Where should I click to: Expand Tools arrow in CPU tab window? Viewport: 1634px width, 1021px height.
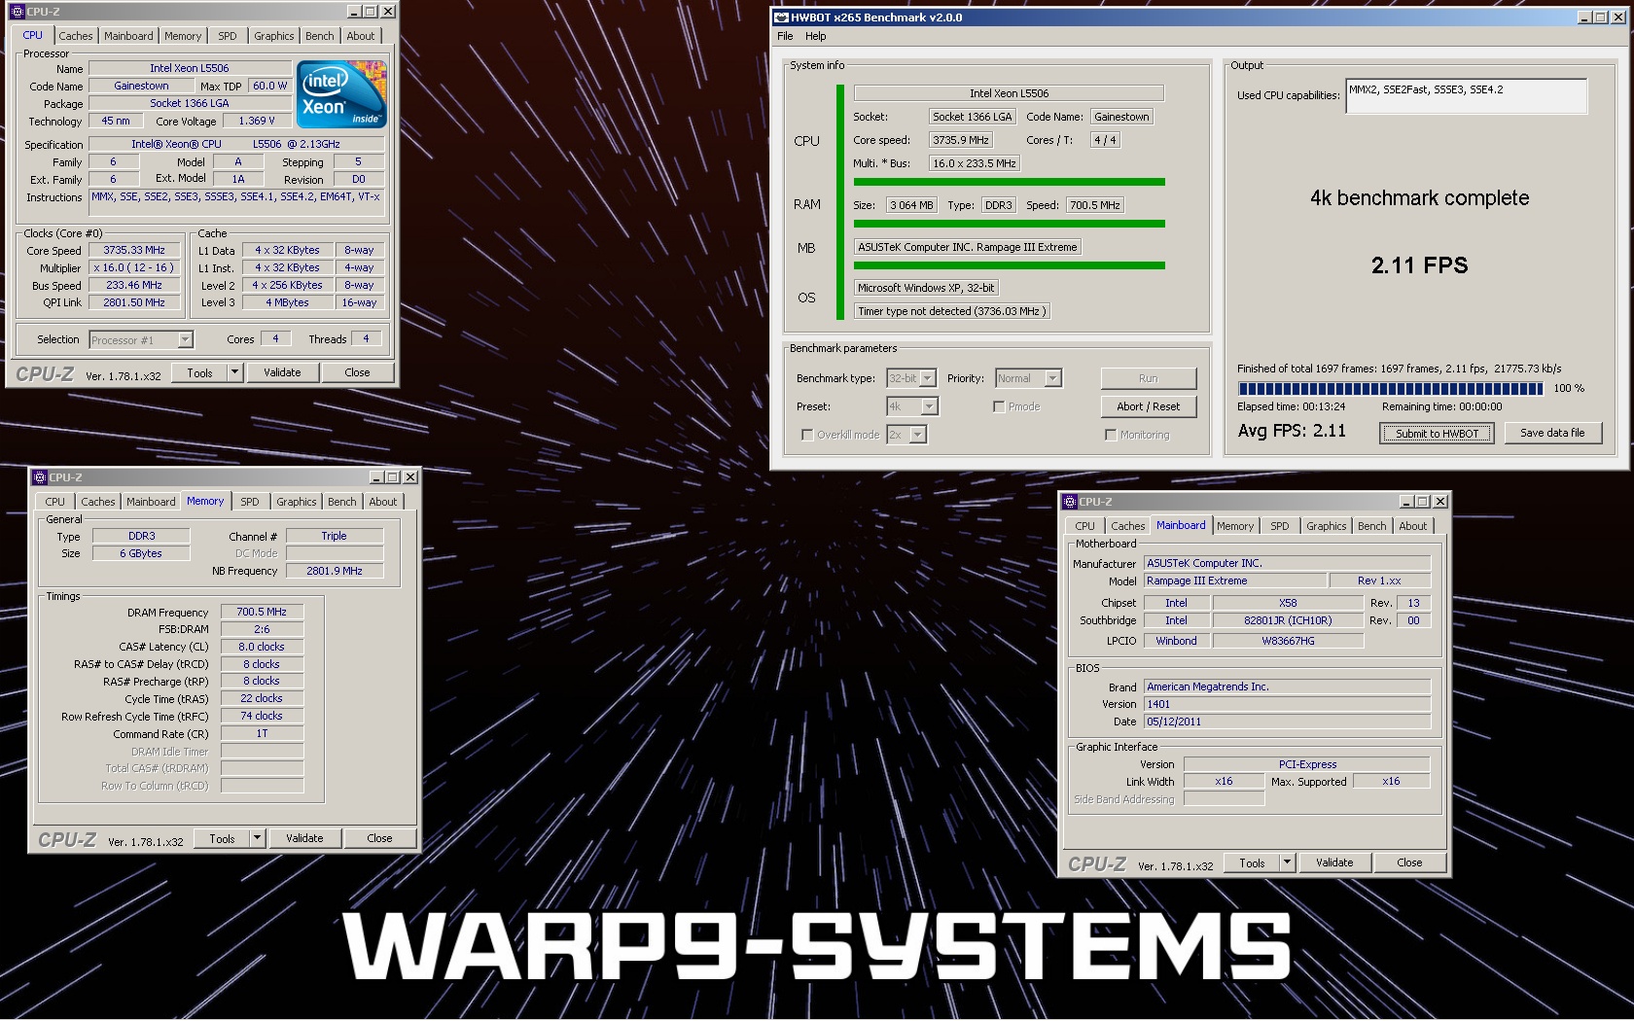click(234, 372)
